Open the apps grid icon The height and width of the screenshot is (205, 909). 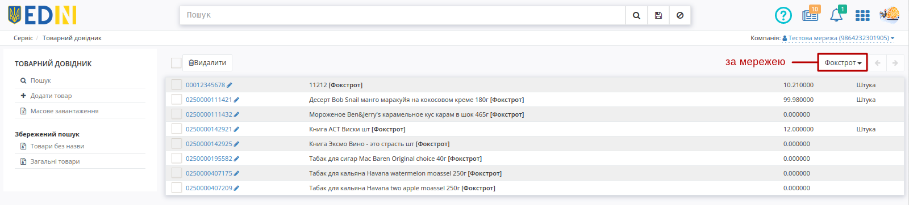click(862, 16)
